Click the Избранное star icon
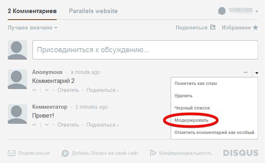Image resolution: width=265 pixels, height=163 pixels. pos(255,27)
